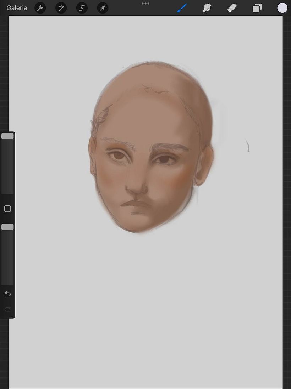Tap the painted face's lips
291x389 pixels.
[136, 205]
